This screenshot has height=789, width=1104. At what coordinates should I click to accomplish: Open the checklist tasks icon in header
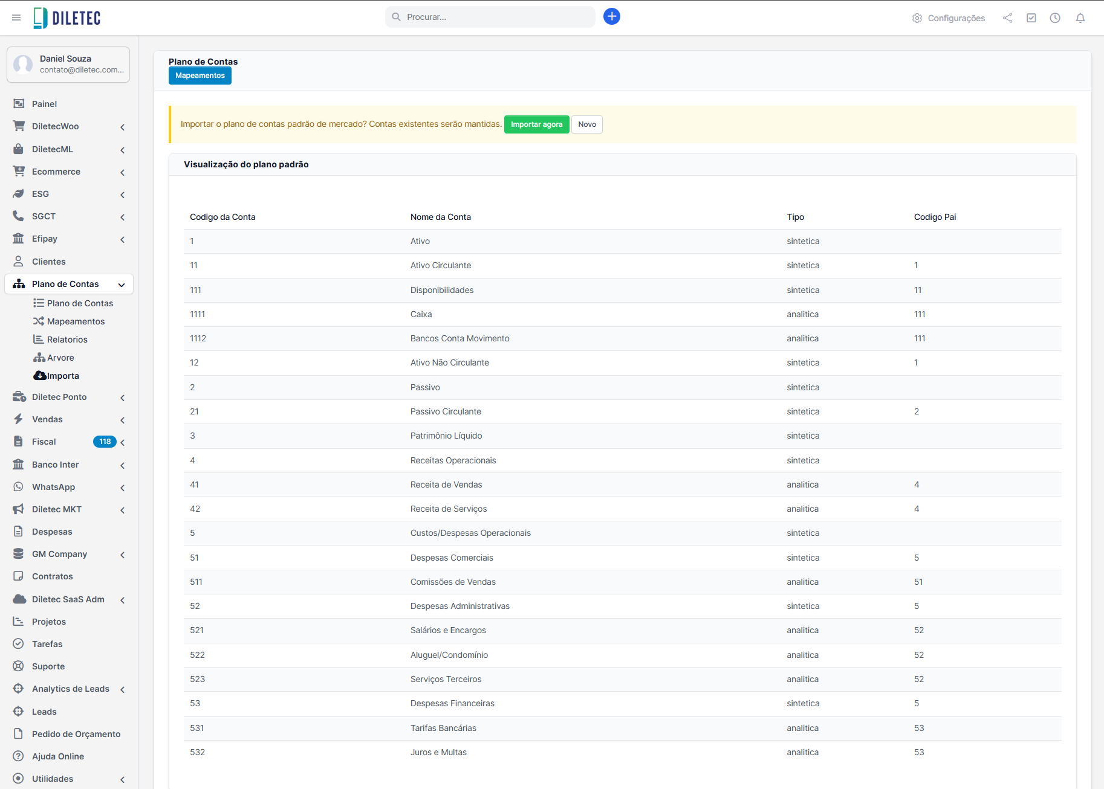click(x=1031, y=18)
